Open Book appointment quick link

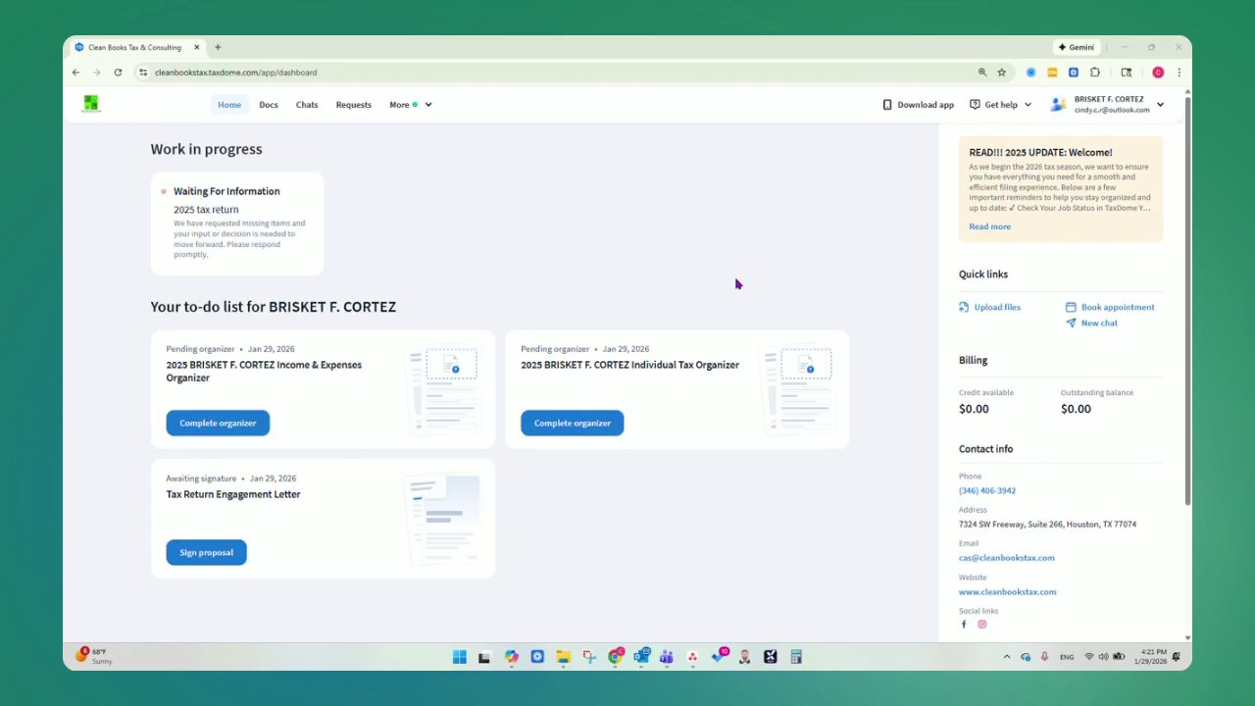(x=1118, y=307)
